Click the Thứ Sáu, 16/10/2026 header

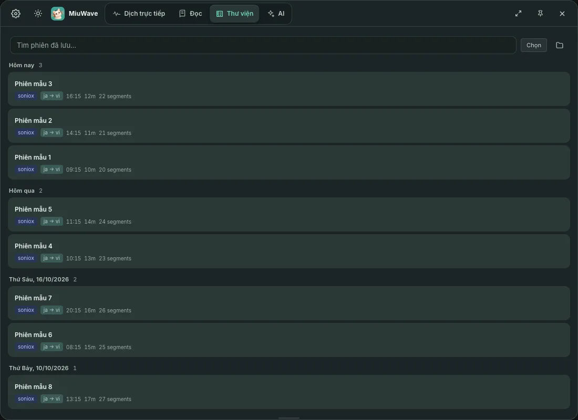(39, 280)
